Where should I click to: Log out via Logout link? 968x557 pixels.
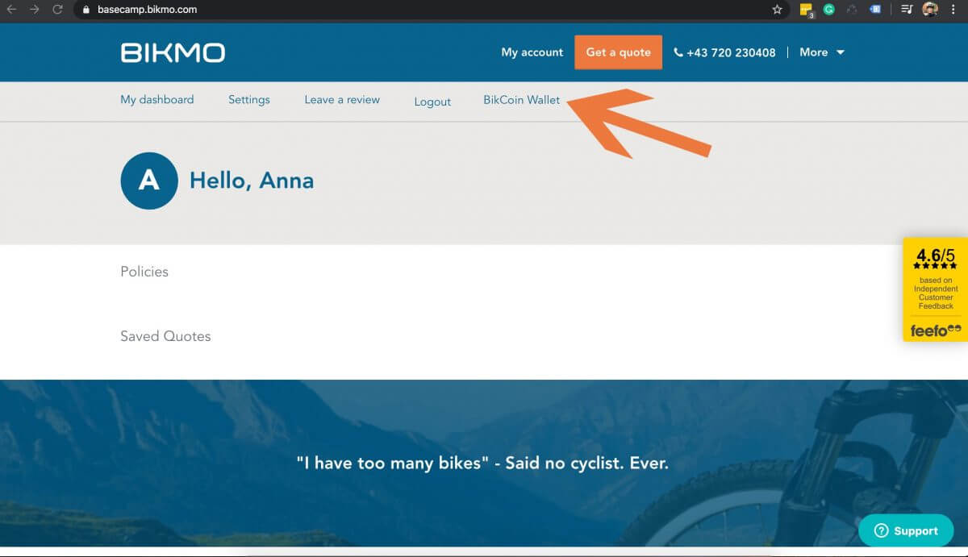pyautogui.click(x=432, y=102)
